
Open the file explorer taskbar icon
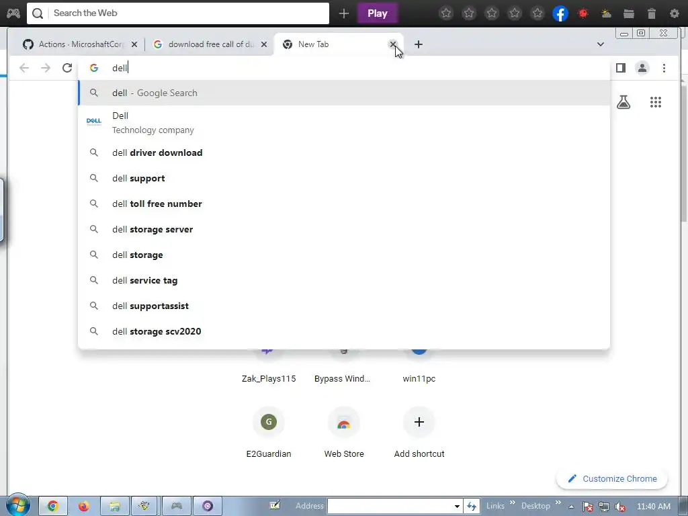pos(115,506)
